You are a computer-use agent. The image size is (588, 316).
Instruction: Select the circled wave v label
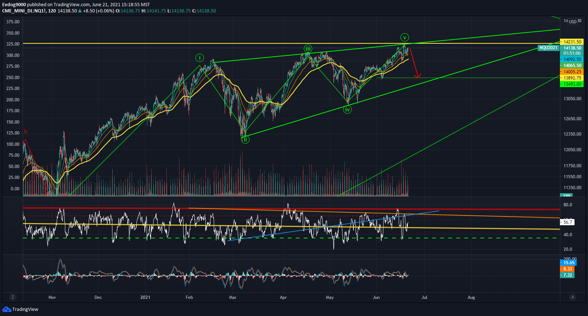click(x=405, y=37)
